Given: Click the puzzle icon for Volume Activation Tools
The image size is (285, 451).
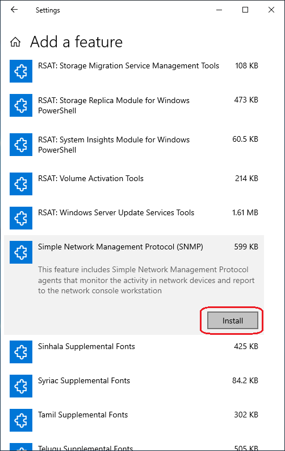Looking at the screenshot, I should click(x=21, y=184).
